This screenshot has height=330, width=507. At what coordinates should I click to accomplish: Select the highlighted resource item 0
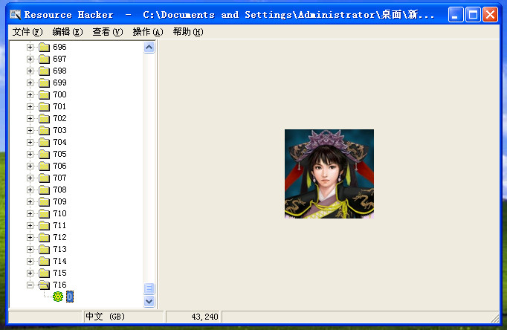(70, 297)
